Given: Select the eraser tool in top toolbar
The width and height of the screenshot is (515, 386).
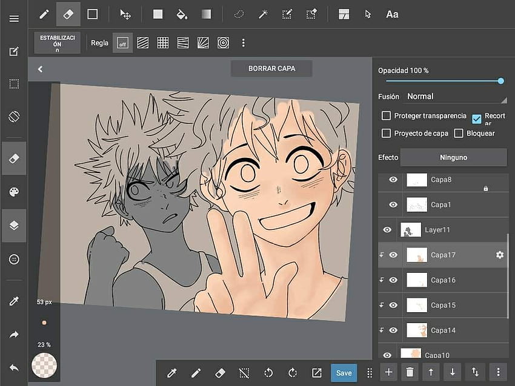Looking at the screenshot, I should click(x=68, y=15).
